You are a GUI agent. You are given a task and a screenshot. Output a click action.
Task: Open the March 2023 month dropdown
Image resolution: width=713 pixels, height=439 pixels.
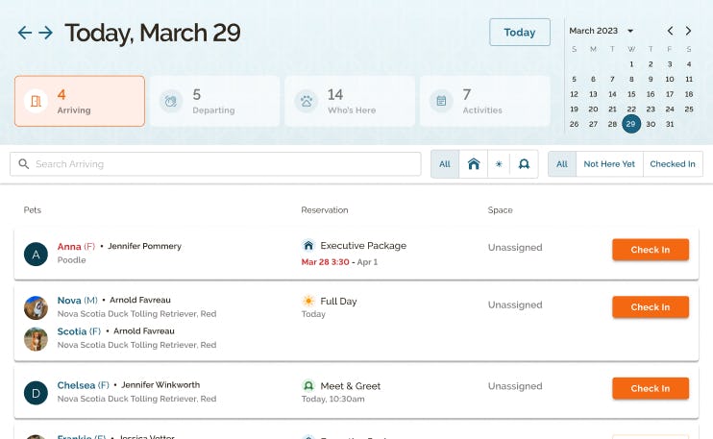602,31
